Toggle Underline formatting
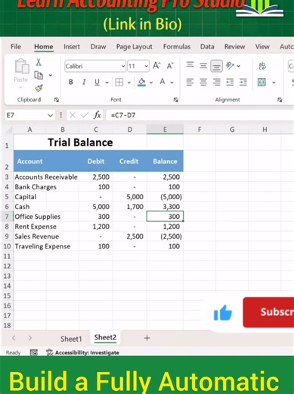 97,82
